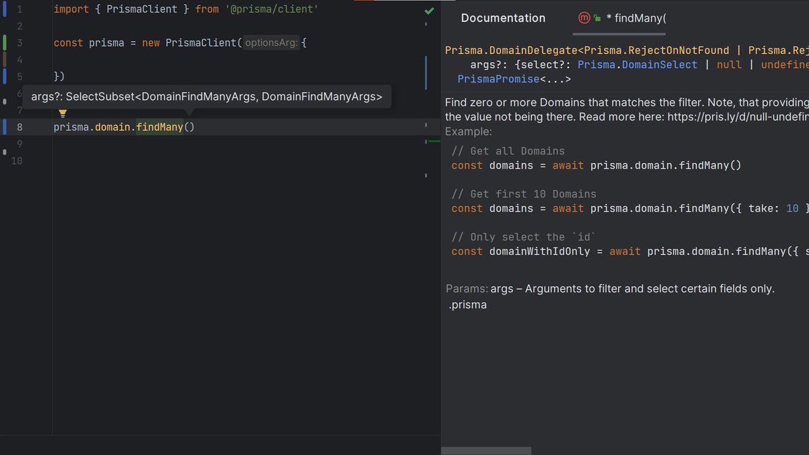Viewport: 809px width, 455px height.
Task: Click line number 5 in gutter
Action: tap(20, 77)
